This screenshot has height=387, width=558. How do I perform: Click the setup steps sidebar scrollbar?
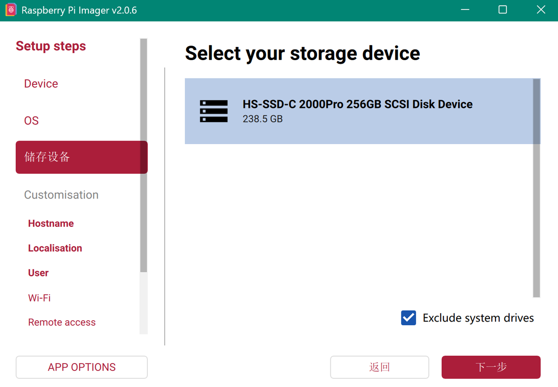click(x=143, y=157)
